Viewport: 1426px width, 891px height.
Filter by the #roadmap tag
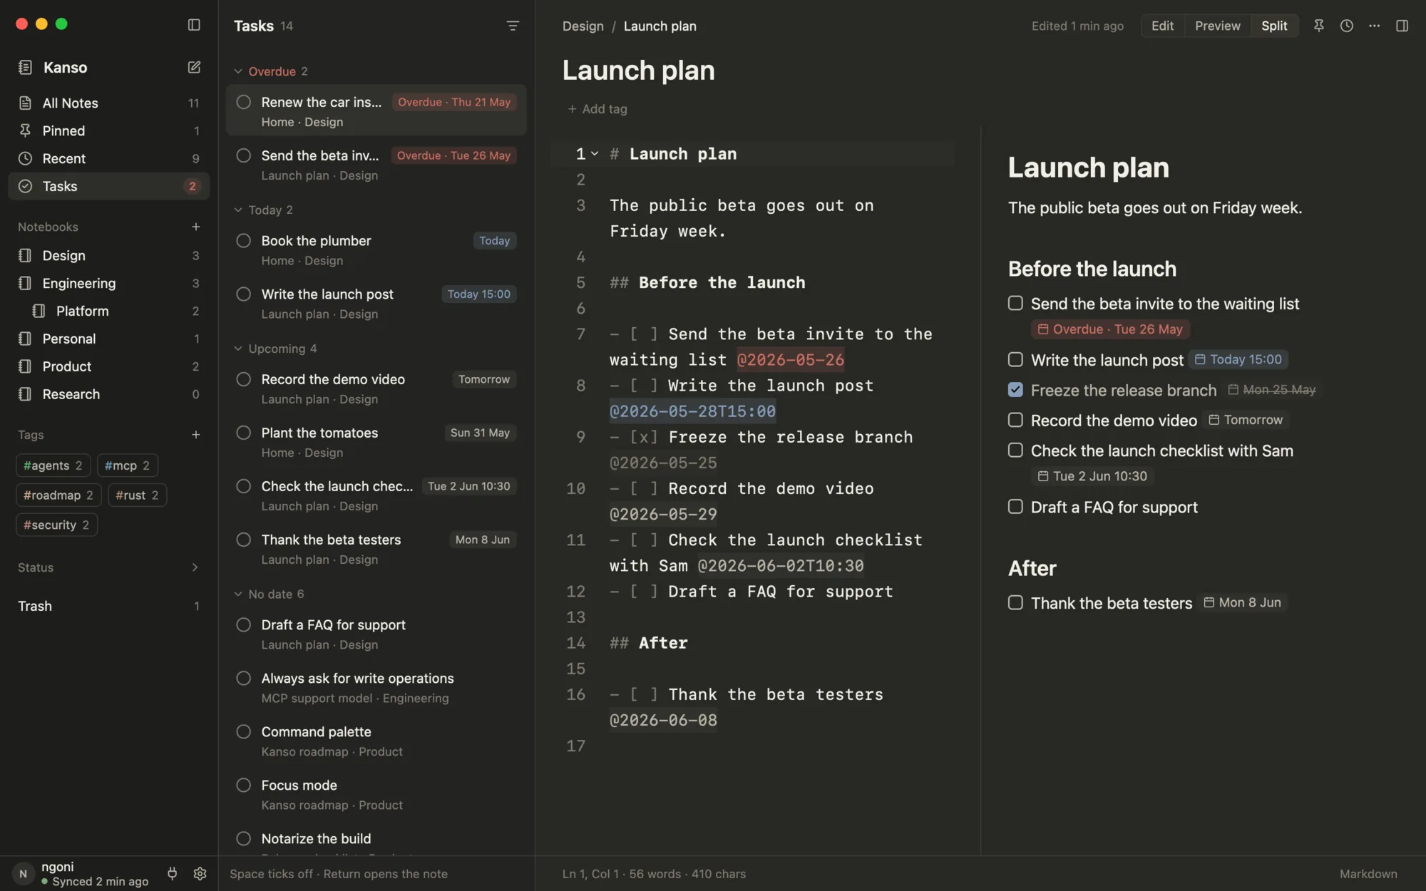point(58,495)
